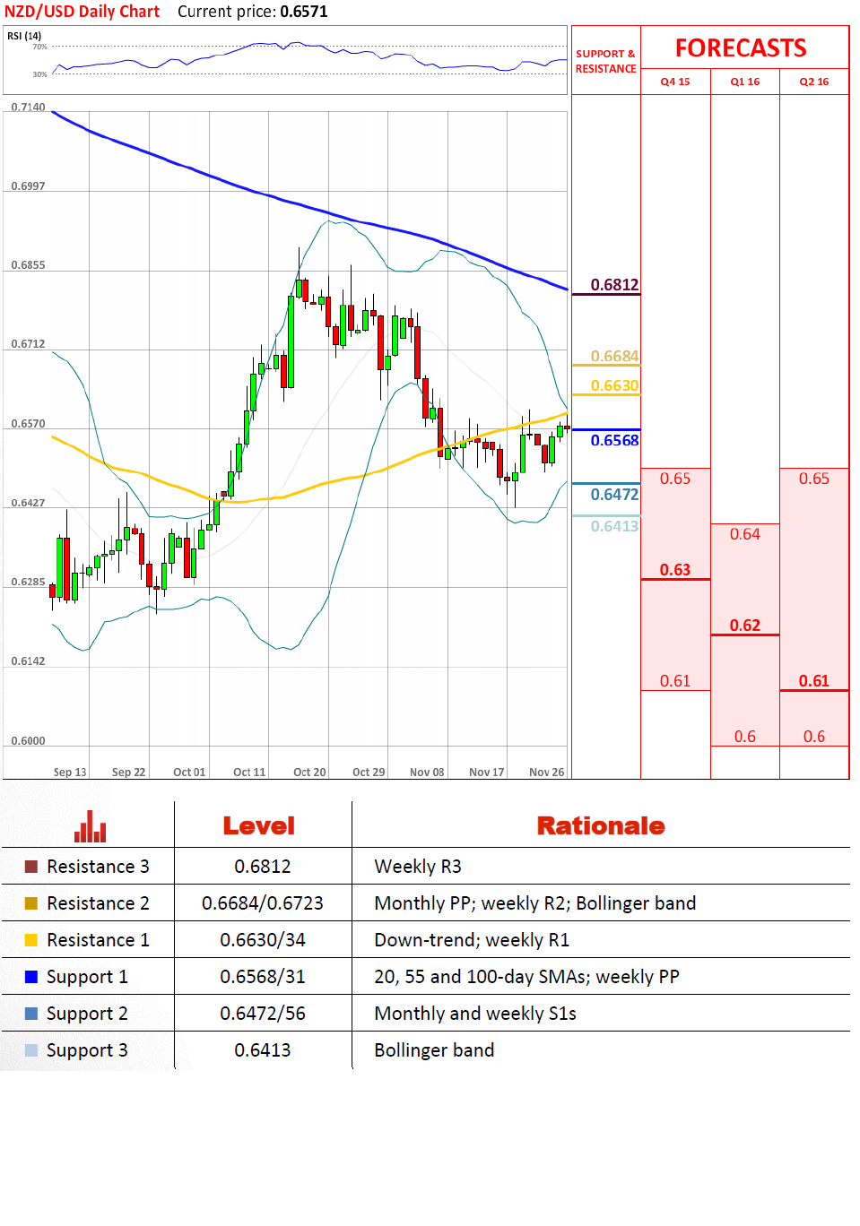This screenshot has height=1226, width=860.
Task: Click the Q2 16 bold forecast 0.61
Action: coord(814,681)
